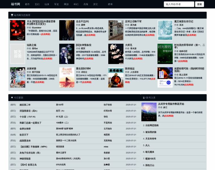The height and width of the screenshot is (170, 215).
Task: Open the 科幻 category in navigation
Action: point(76,4)
